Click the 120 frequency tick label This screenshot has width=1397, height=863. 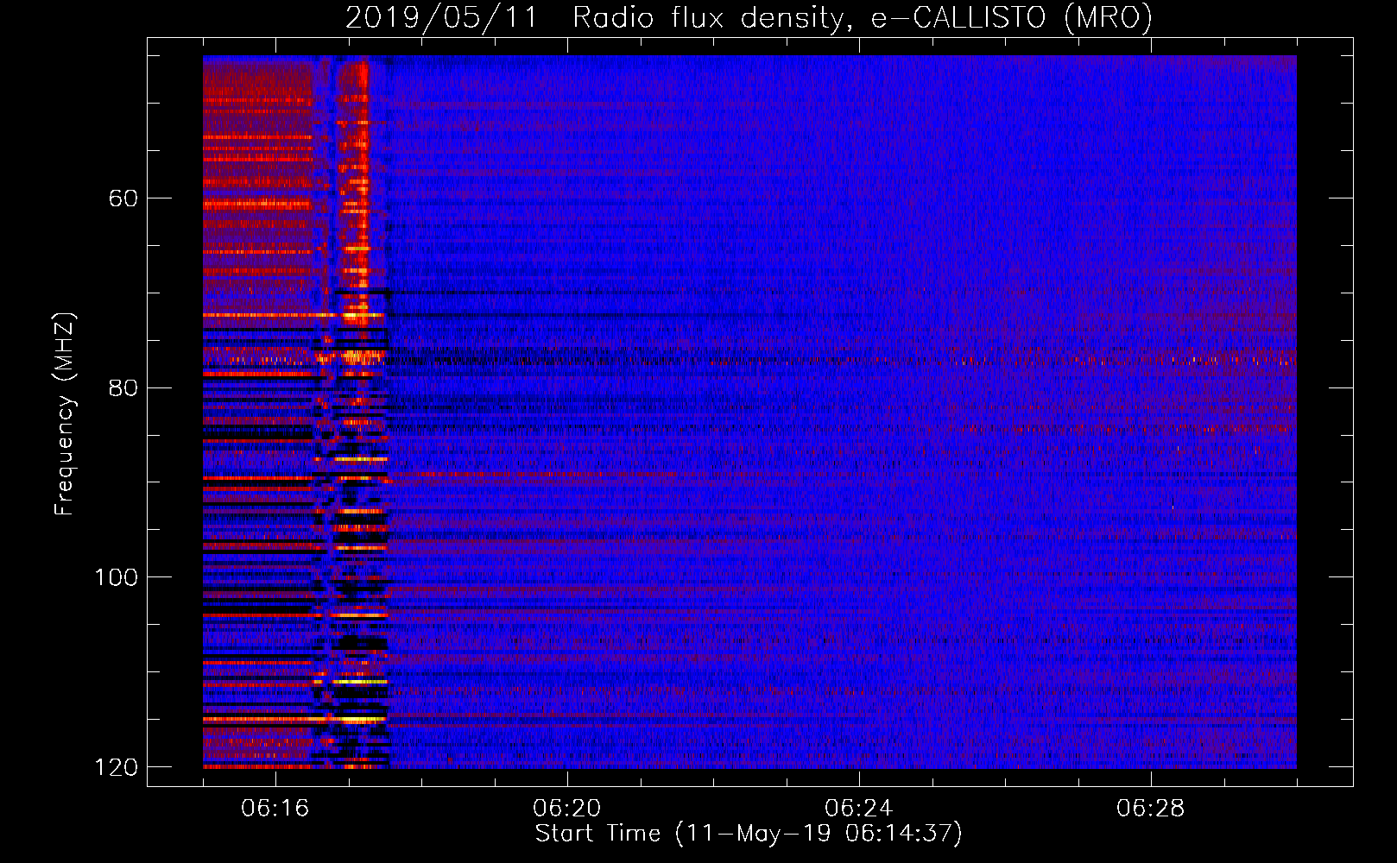point(116,767)
